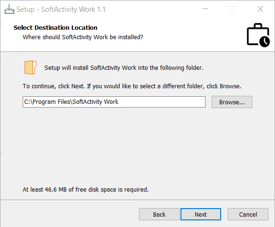Click the blank gray area below the path field
Screen dimensions: 275x227
137,145
